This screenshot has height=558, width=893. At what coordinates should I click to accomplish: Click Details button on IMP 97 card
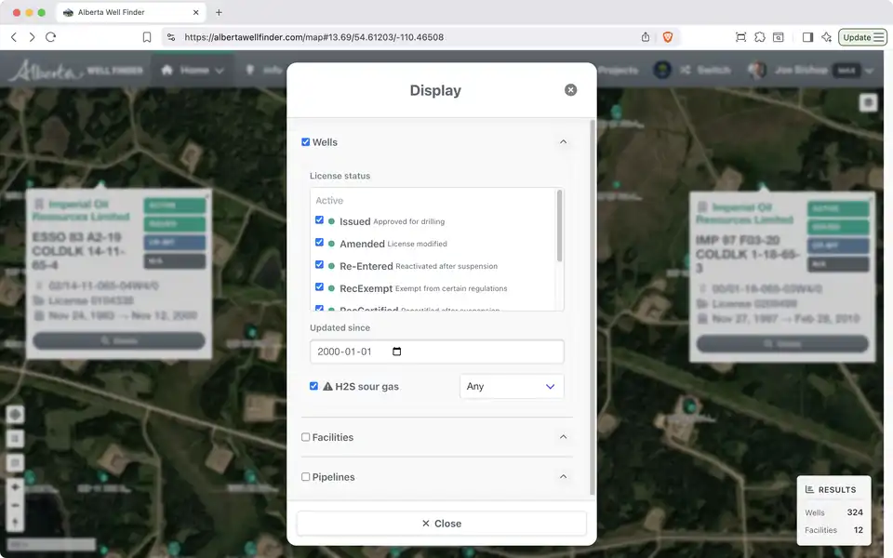(782, 343)
